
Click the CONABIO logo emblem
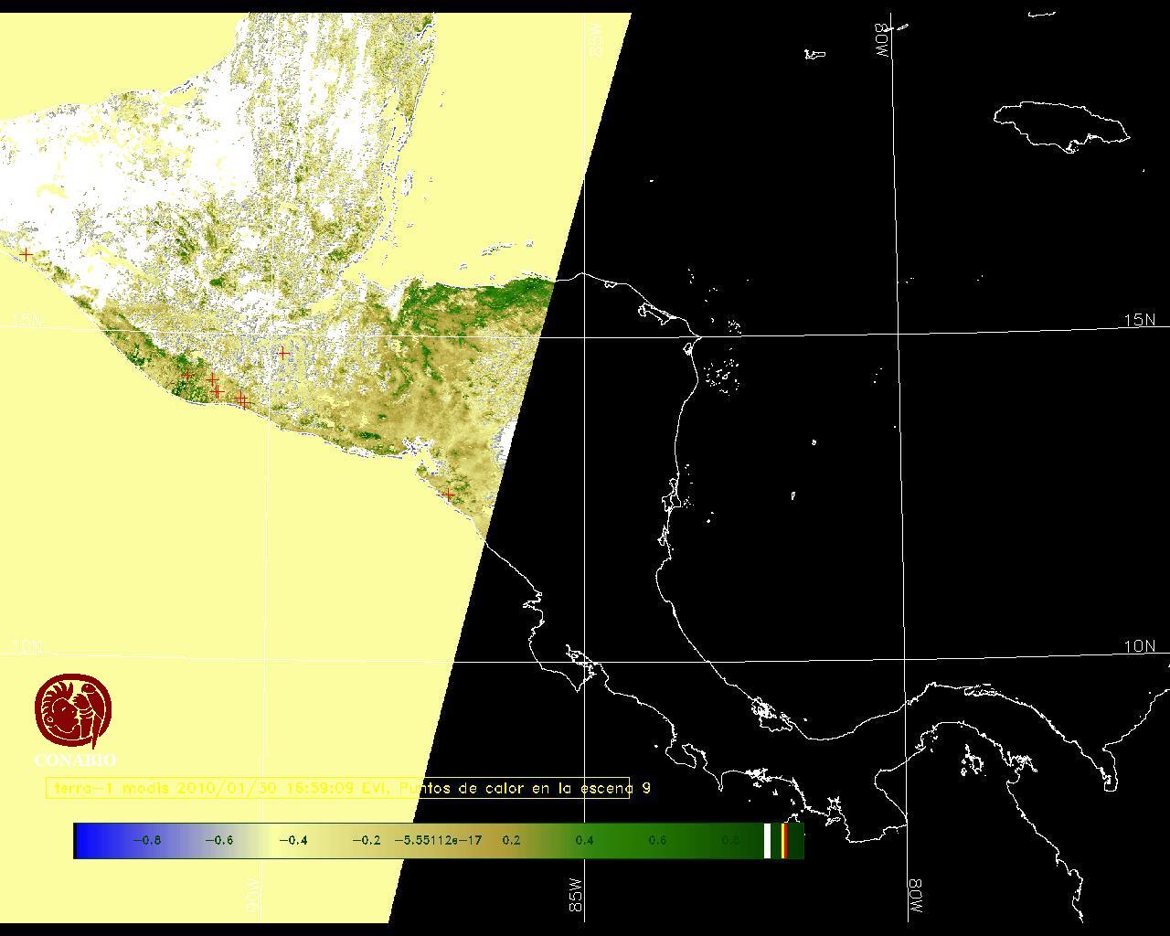click(73, 711)
